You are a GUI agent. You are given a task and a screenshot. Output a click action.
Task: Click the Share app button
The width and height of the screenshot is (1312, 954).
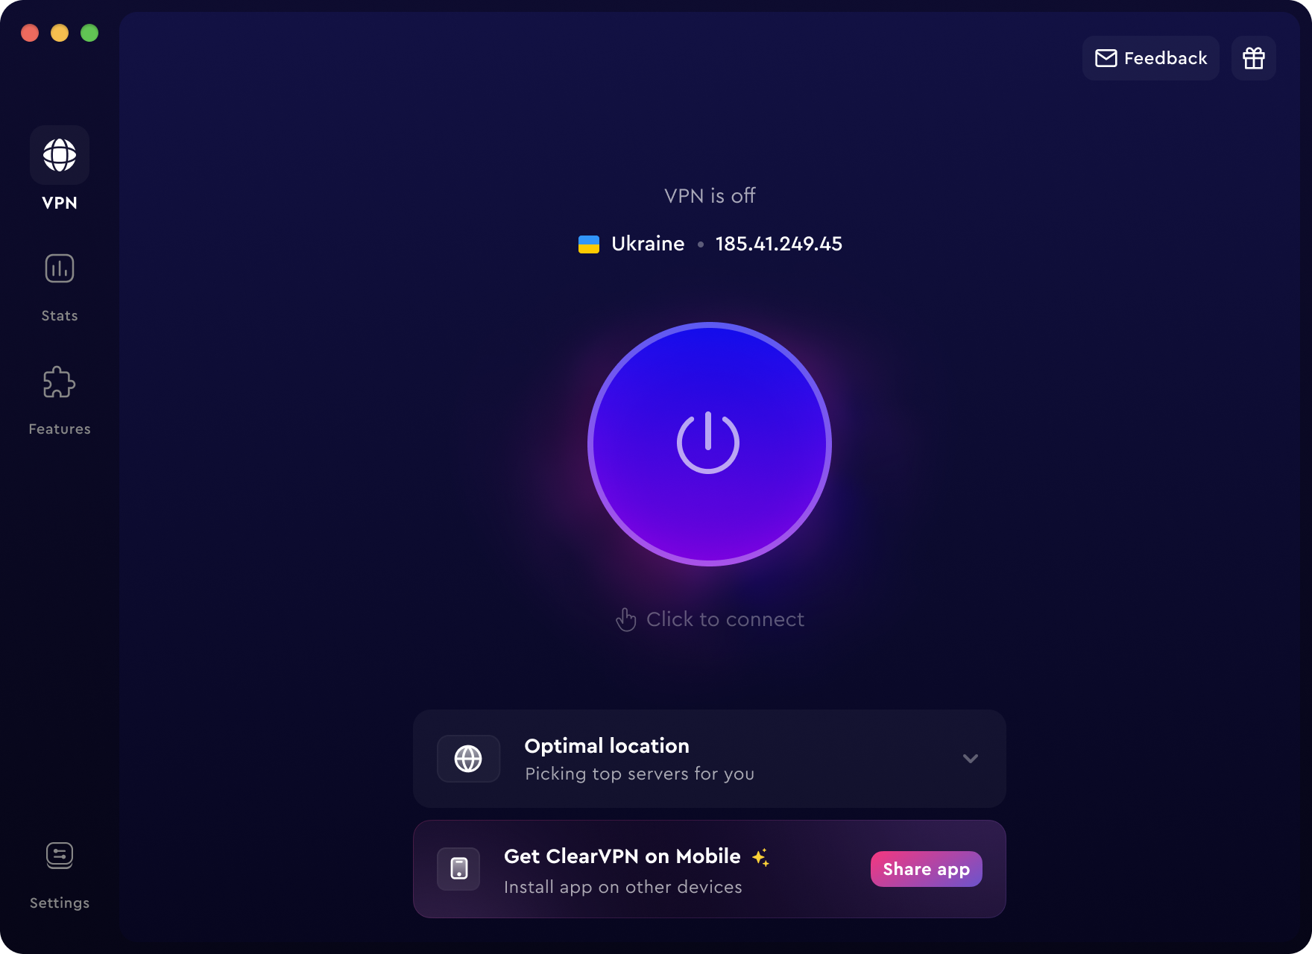(x=927, y=869)
